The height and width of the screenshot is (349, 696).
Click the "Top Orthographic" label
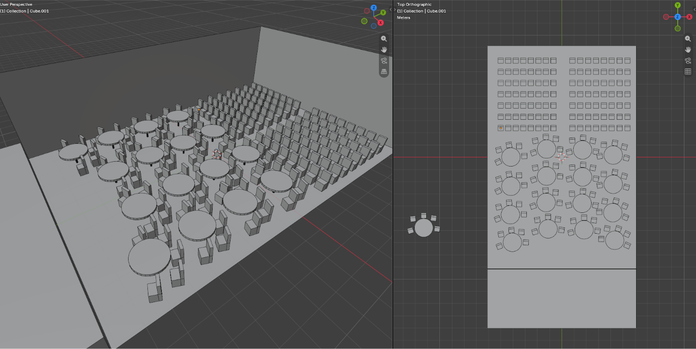point(414,4)
